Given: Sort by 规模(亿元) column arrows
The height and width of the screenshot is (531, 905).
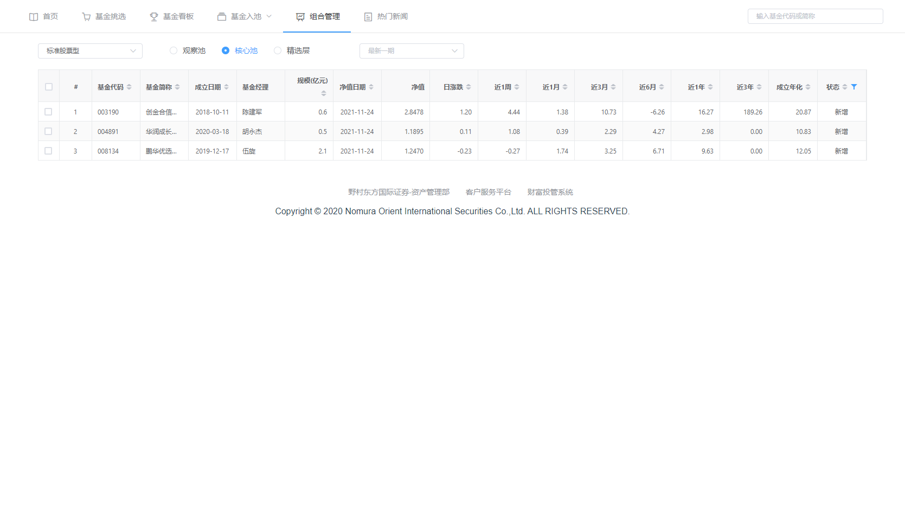Looking at the screenshot, I should click(324, 93).
